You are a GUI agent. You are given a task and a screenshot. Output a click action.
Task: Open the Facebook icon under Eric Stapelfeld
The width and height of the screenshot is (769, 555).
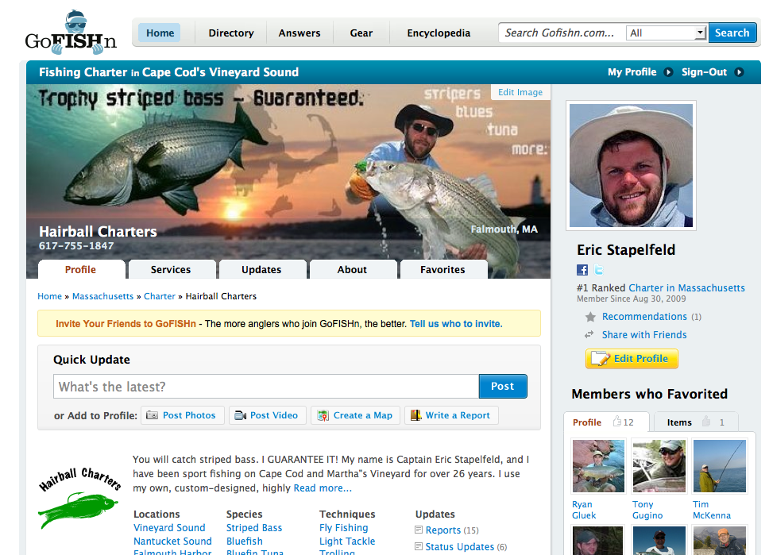coord(582,270)
